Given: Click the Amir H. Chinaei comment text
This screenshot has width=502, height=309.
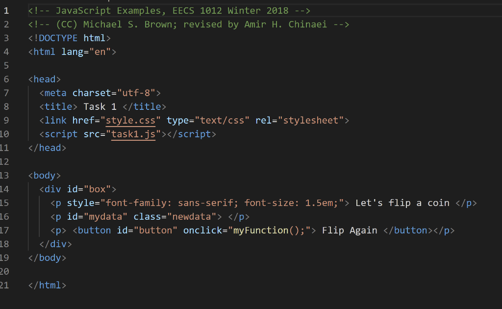Looking at the screenshot, I should [x=286, y=25].
